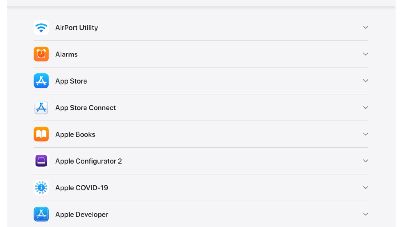Select the AirPort Utility label
Viewport: 404px width, 227px height.
coord(77,28)
